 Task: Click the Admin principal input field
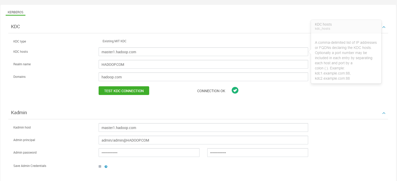coord(203,140)
